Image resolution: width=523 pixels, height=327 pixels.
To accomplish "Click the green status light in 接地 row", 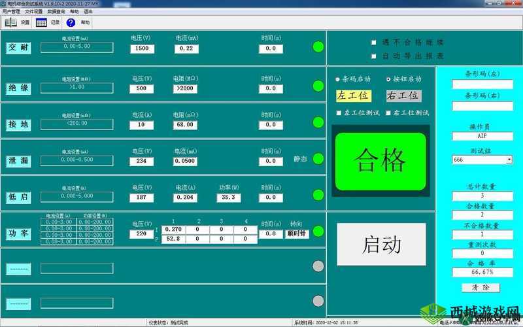I will pos(318,122).
